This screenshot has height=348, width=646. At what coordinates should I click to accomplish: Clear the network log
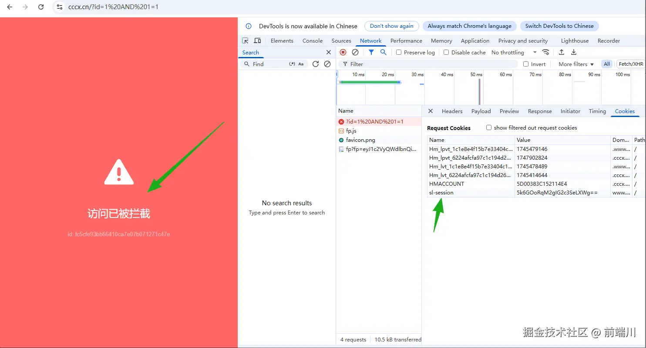click(355, 52)
